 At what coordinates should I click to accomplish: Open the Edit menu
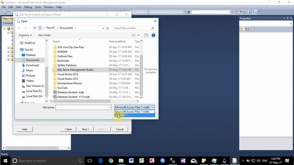tap(11, 7)
